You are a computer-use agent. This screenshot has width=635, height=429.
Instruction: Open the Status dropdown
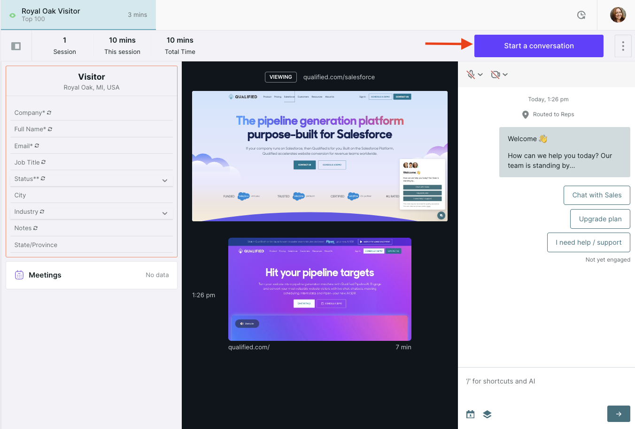click(92, 179)
